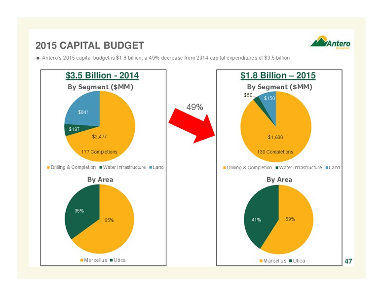This screenshot has width=383, height=296.
Task: Click 'Marcellus' legend entry under 2015 area chart
Action: (273, 261)
